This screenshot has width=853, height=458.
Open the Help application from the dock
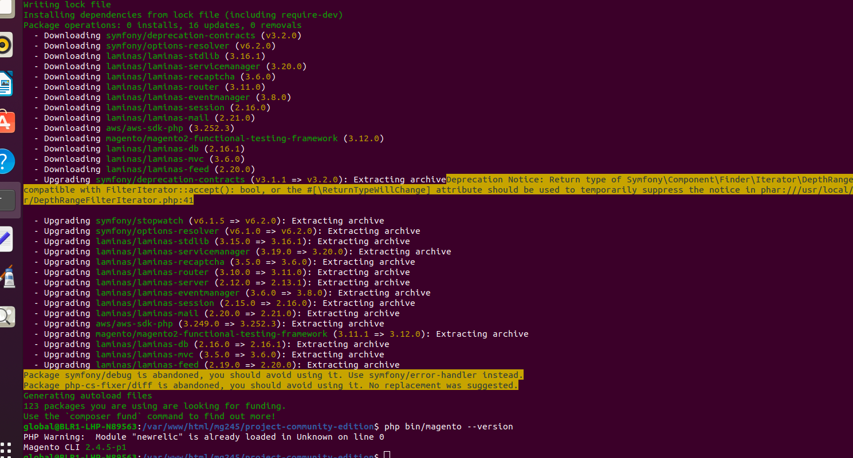coord(7,161)
